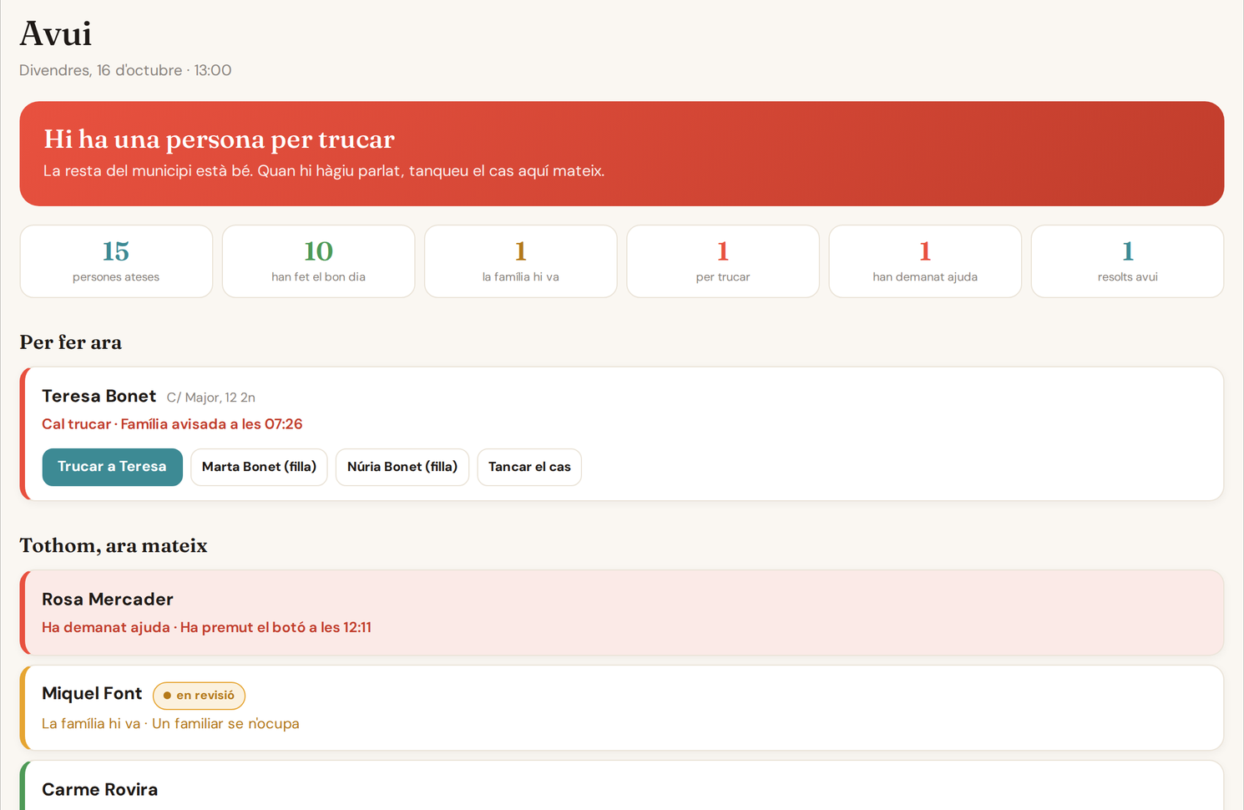Click 'Cal trucar · Família avisada a les 07:26' text
The height and width of the screenshot is (810, 1244).
tap(172, 424)
